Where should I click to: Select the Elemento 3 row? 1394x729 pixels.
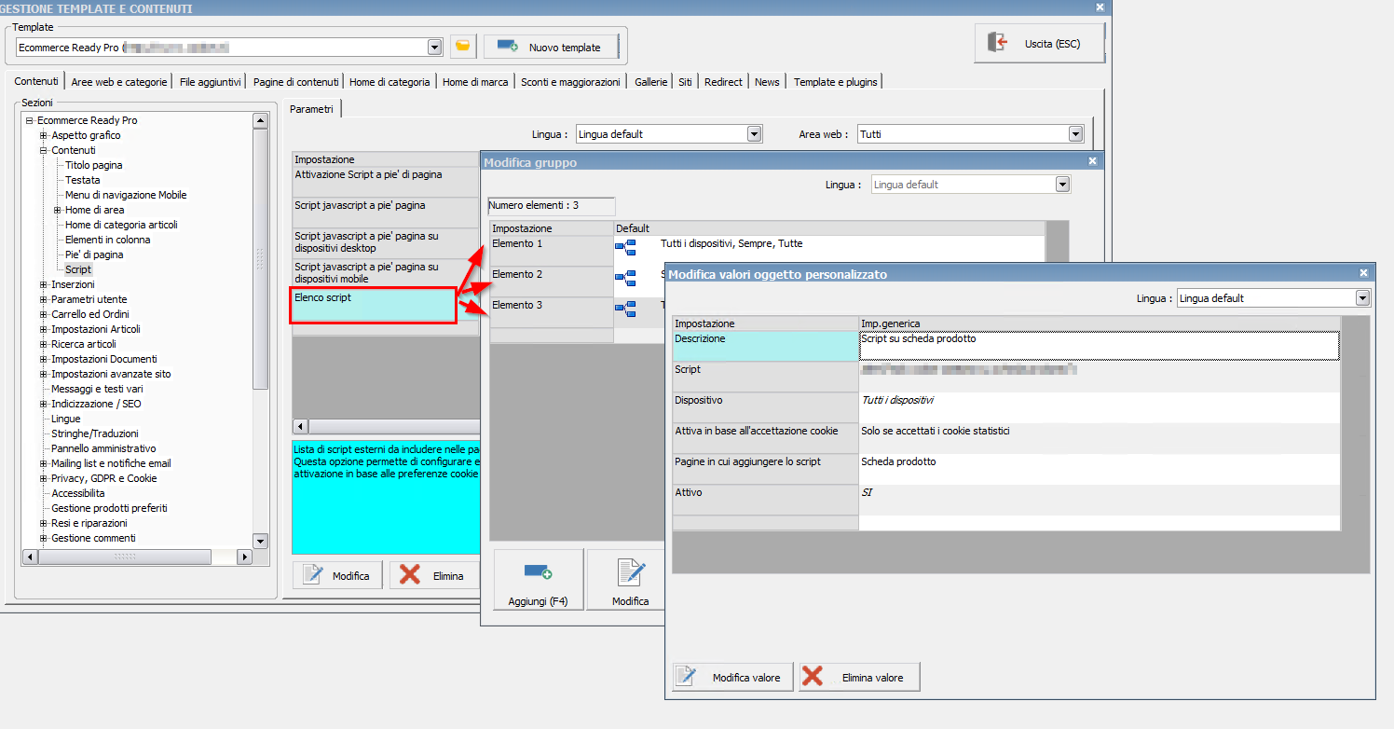point(578,312)
